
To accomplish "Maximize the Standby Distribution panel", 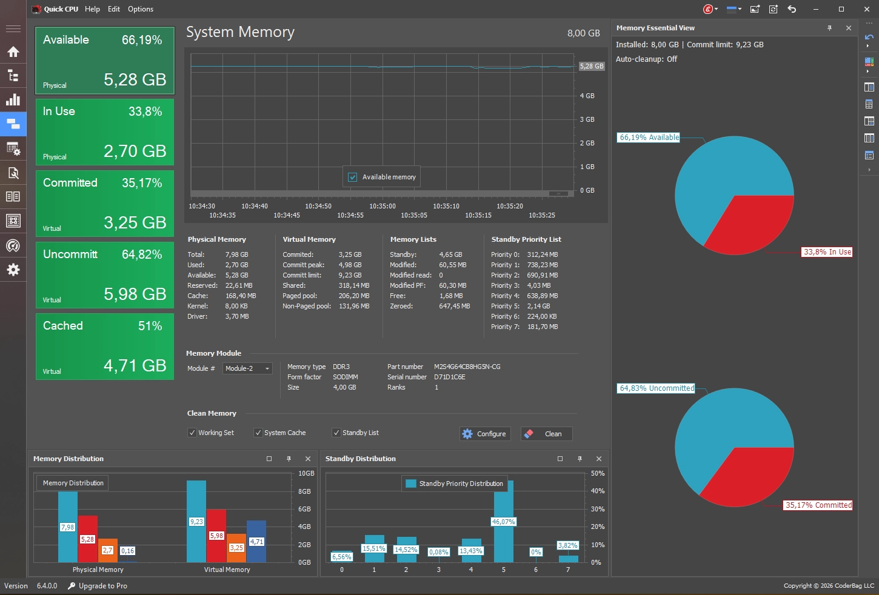I will (x=560, y=459).
